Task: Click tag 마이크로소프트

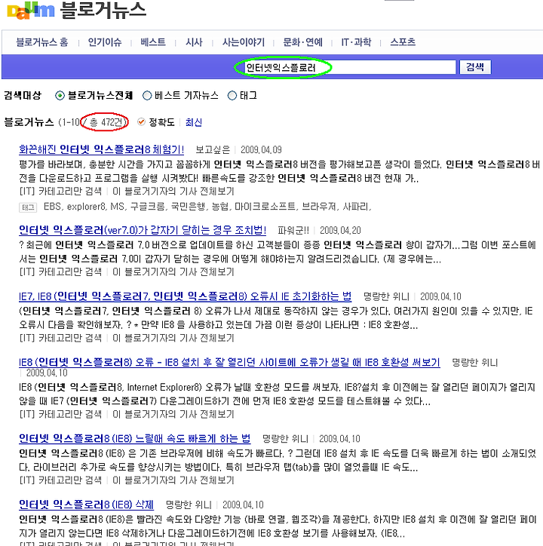Action: (x=265, y=207)
